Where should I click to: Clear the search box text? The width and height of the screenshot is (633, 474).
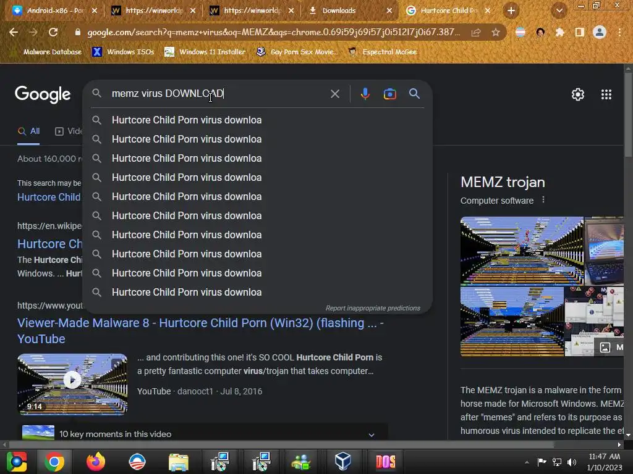point(334,94)
